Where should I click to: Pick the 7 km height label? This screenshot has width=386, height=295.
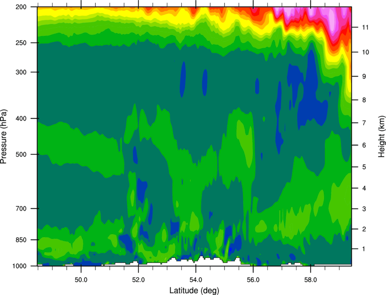(364, 123)
